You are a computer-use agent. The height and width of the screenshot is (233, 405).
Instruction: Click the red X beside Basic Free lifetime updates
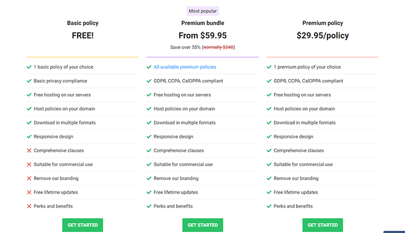point(29,192)
